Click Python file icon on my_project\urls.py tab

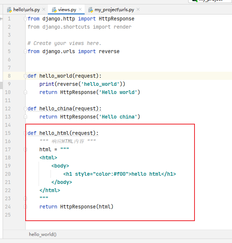pyautogui.click(x=91, y=10)
